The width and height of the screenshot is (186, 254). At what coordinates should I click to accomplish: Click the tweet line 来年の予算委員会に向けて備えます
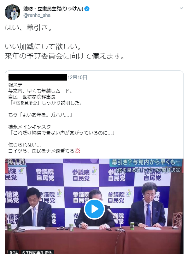[65, 56]
